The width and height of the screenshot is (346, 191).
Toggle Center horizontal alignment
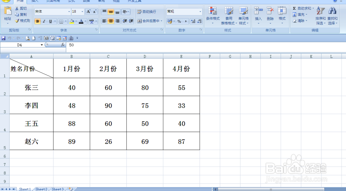111,21
